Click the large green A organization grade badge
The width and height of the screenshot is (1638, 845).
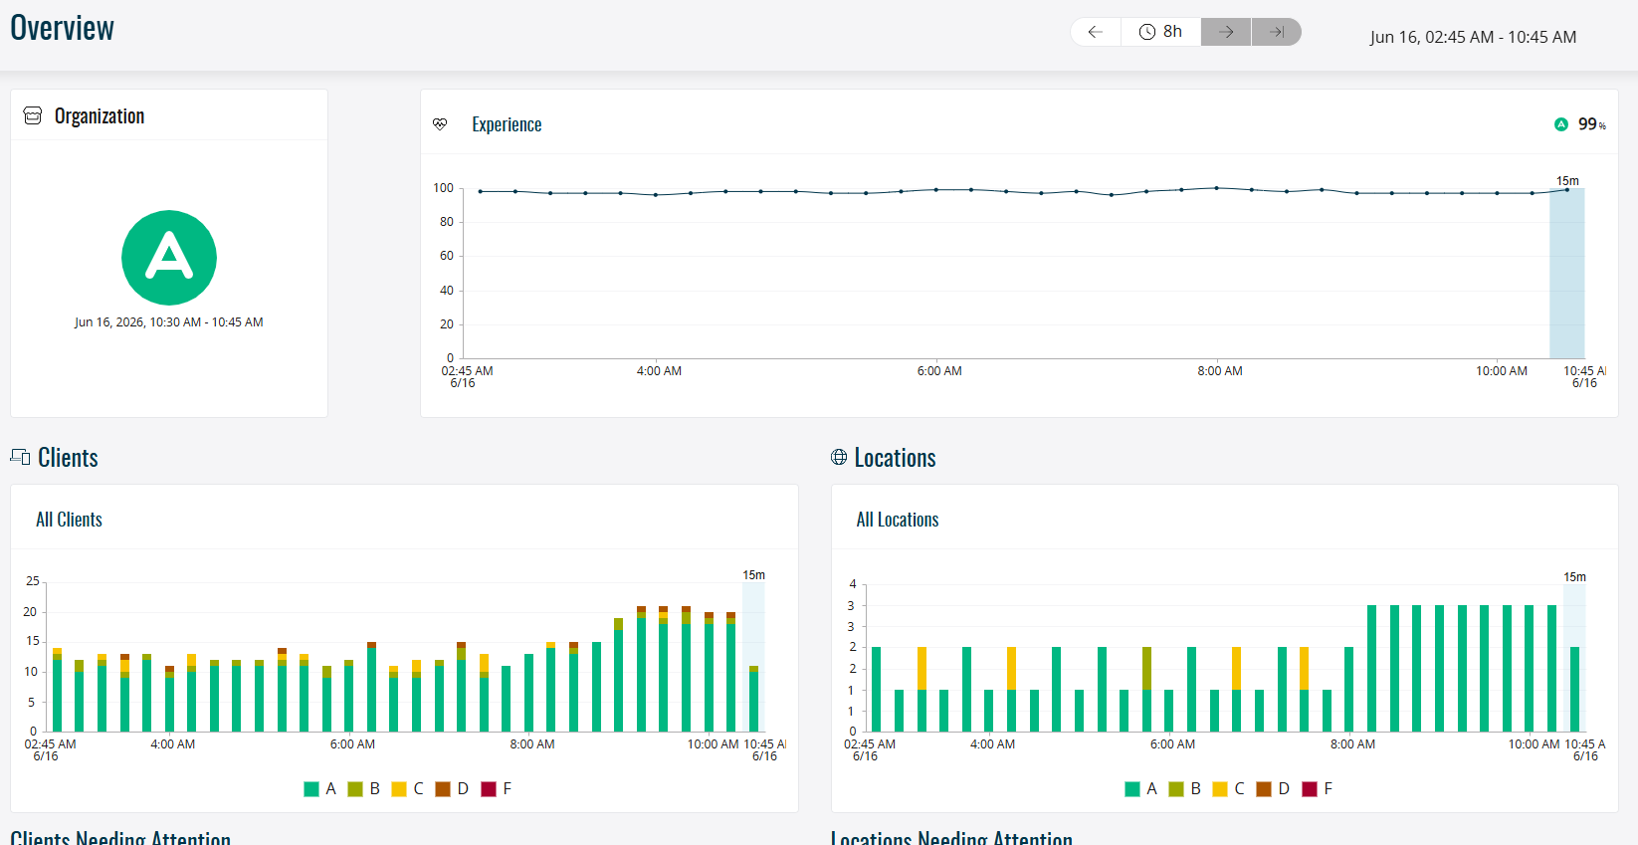169,258
